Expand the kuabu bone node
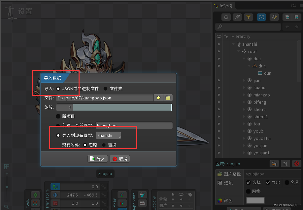This screenshot has width=303, height=210. (x=244, y=88)
